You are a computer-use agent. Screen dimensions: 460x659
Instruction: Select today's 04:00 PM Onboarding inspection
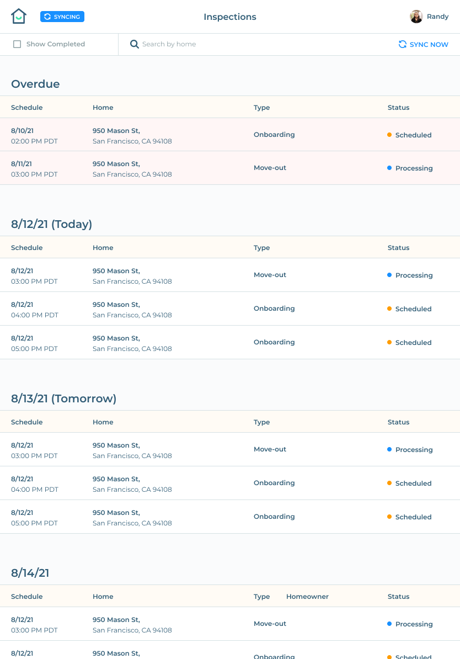[x=229, y=309]
